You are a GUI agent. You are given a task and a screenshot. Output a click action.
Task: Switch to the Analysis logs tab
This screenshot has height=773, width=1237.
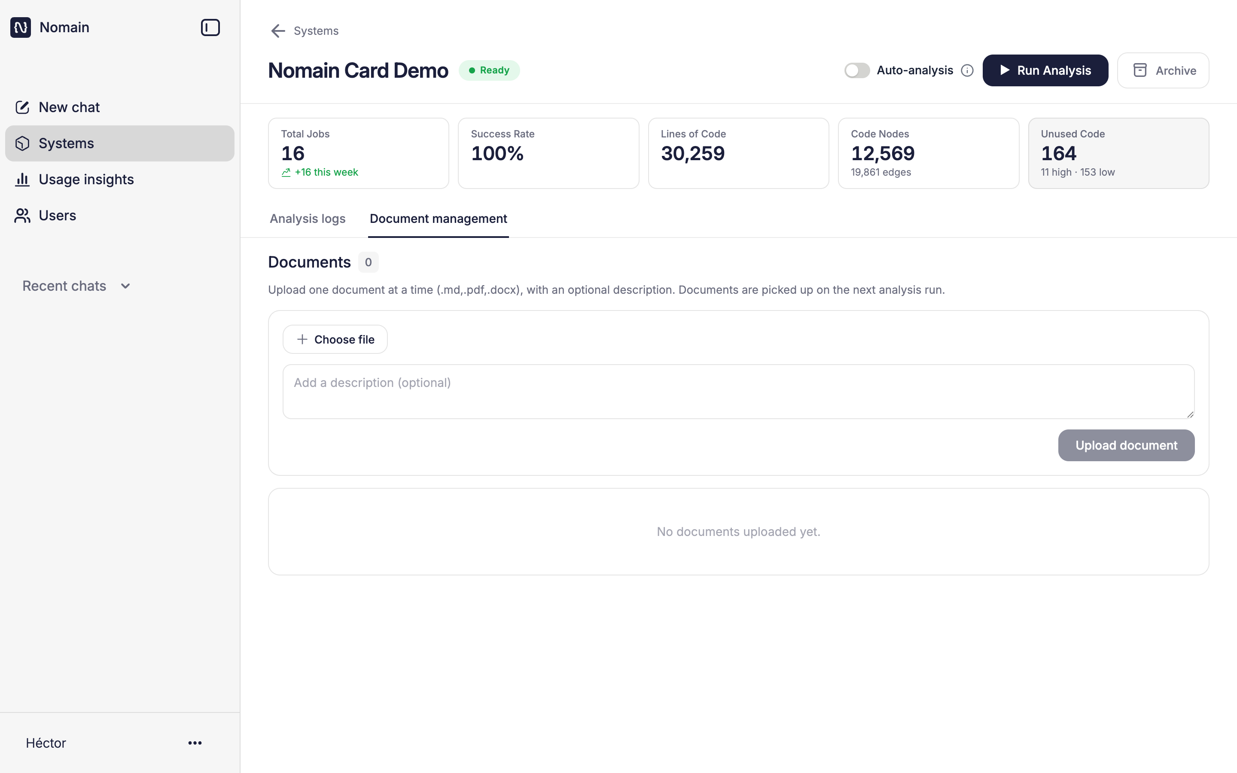(x=308, y=219)
